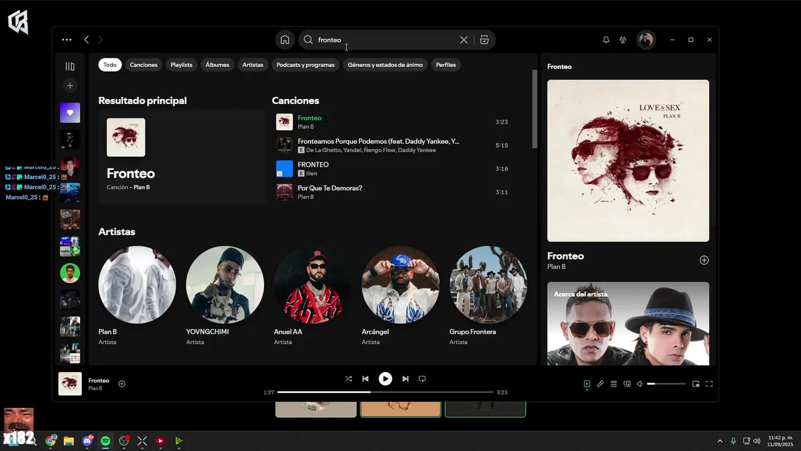Image resolution: width=801 pixels, height=451 pixels.
Task: Adjust the volume slider
Action: pyautogui.click(x=666, y=384)
